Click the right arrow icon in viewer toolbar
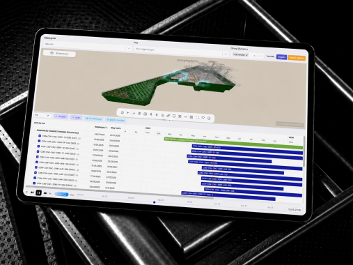Screen dimensions: 353x265 pyautogui.click(x=134, y=113)
